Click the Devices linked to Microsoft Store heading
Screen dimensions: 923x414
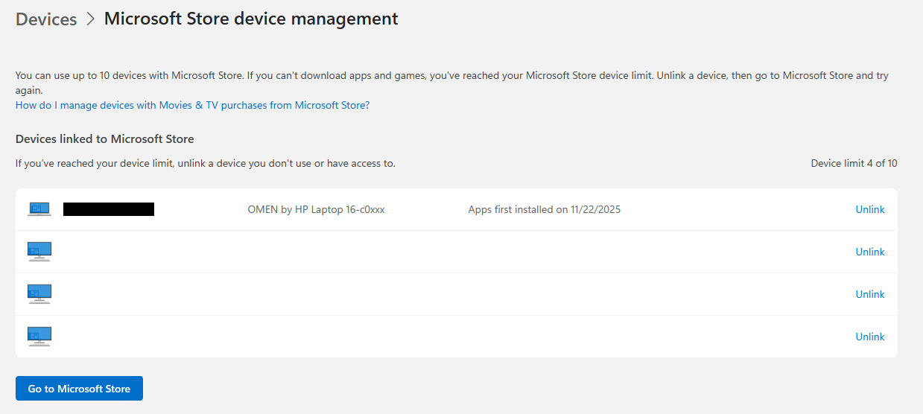[104, 138]
